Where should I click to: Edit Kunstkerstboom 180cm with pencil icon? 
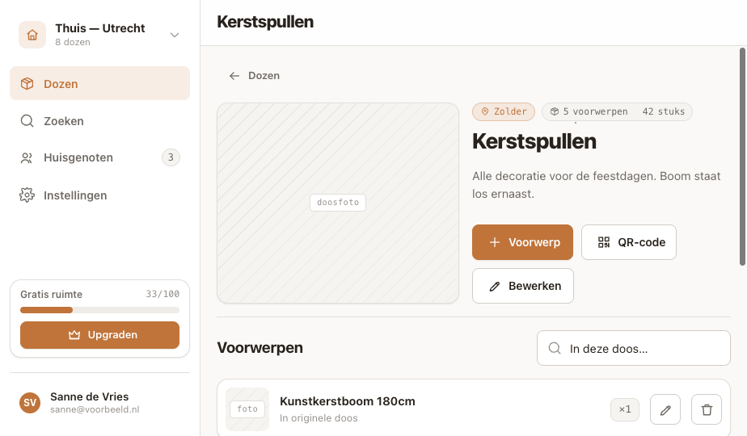click(665, 409)
